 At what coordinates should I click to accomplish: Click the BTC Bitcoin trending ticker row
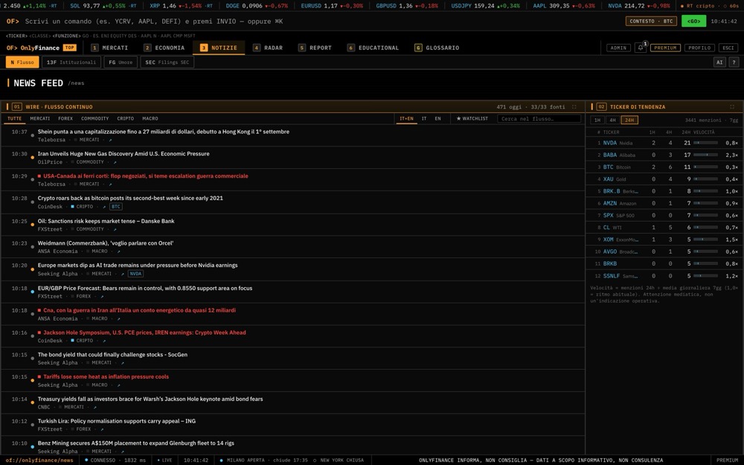click(664, 167)
